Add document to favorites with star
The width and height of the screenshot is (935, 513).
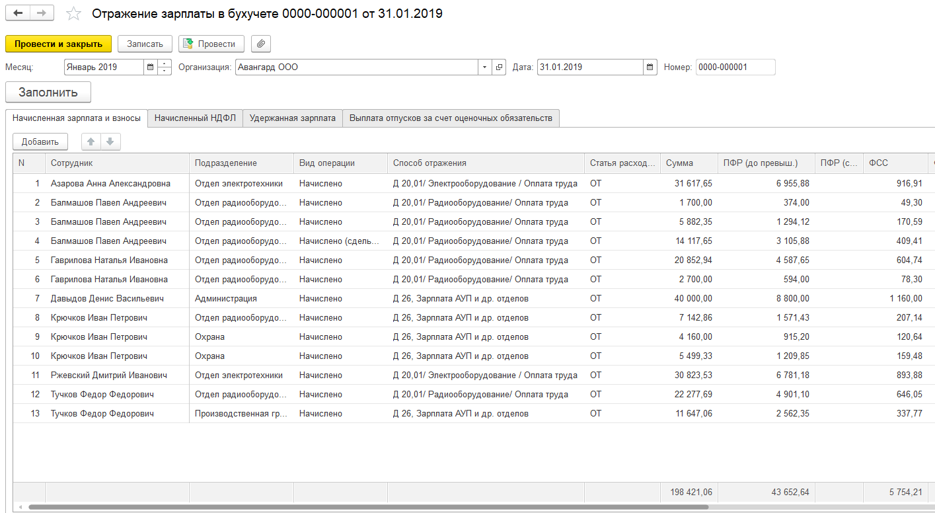74,14
